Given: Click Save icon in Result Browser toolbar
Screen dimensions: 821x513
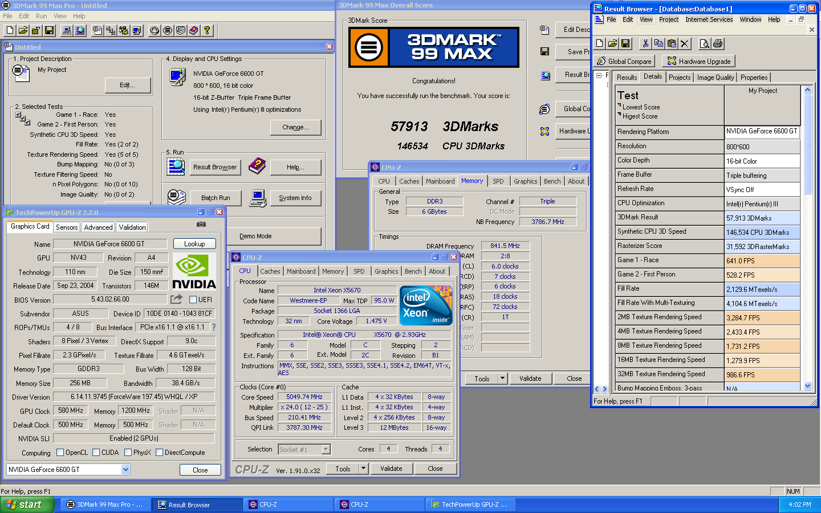Looking at the screenshot, I should click(x=625, y=43).
